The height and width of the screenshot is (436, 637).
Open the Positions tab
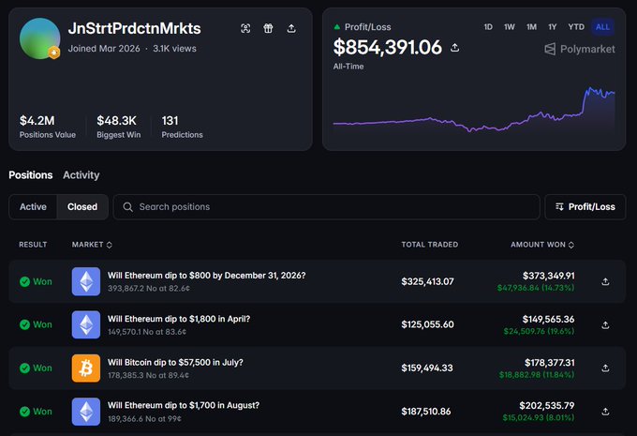pyautogui.click(x=31, y=175)
